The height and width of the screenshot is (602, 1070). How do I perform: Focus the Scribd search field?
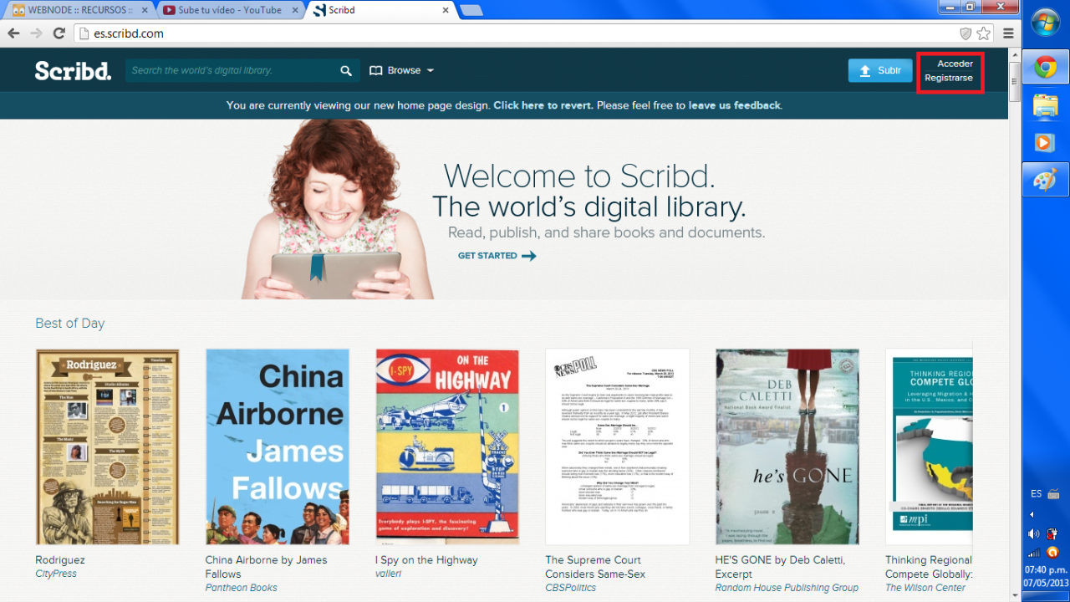click(x=230, y=71)
